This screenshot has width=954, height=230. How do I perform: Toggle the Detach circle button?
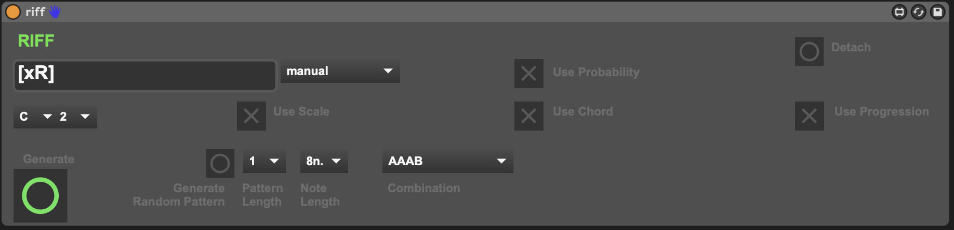(x=809, y=51)
